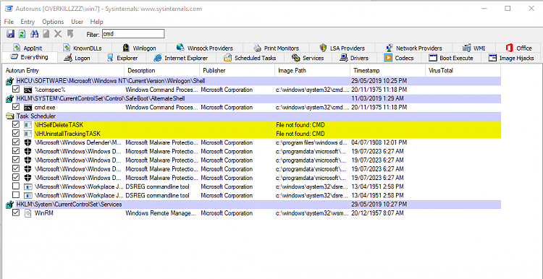Switch to the AppInit tab
Screen dimensions: 543x279
tap(28, 48)
